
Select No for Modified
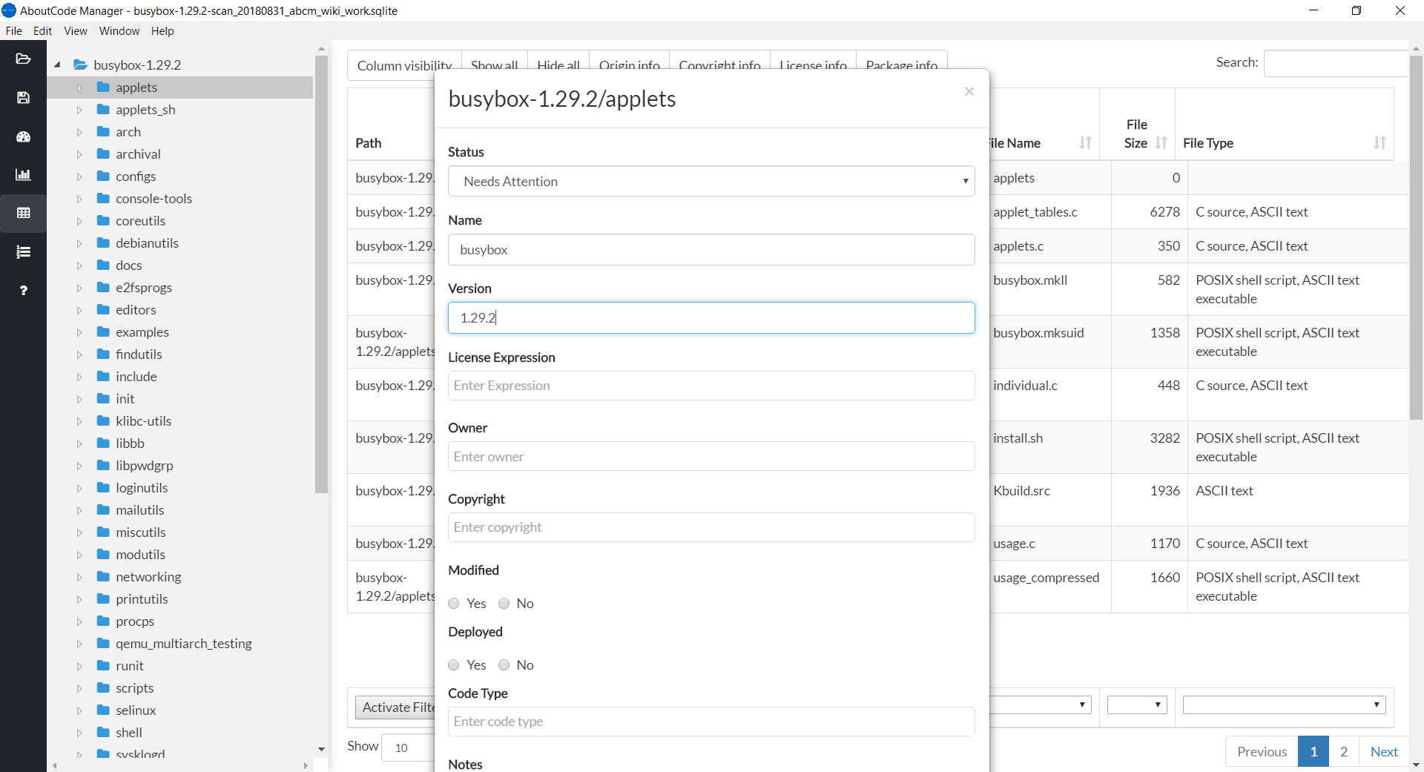tap(504, 604)
